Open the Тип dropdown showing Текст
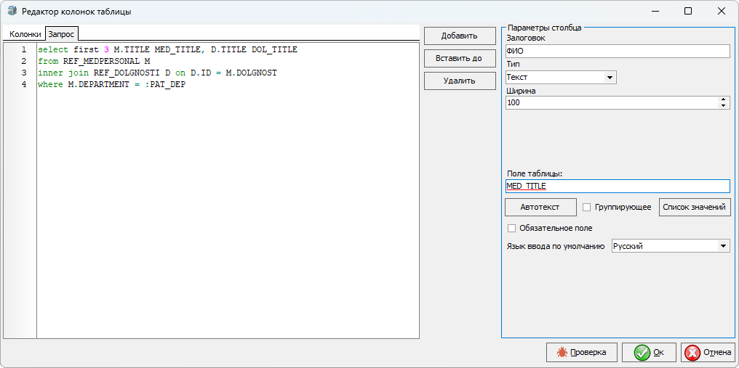The width and height of the screenshot is (739, 368). tap(560, 77)
